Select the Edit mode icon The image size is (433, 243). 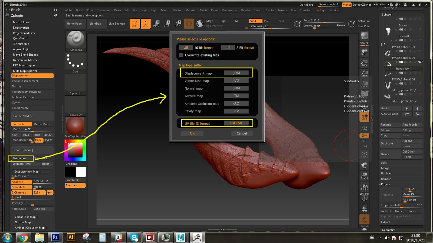[x=135, y=23]
